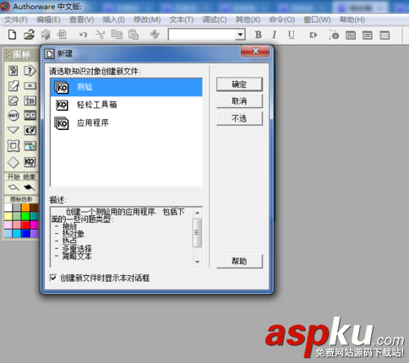Select the WAIT octagon icon
Viewport: 409px width, 363px height.
(14, 115)
